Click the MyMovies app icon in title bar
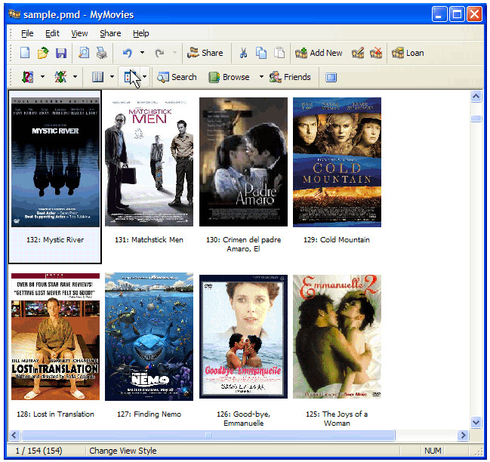Screen dimensions: 490x462 [14, 14]
